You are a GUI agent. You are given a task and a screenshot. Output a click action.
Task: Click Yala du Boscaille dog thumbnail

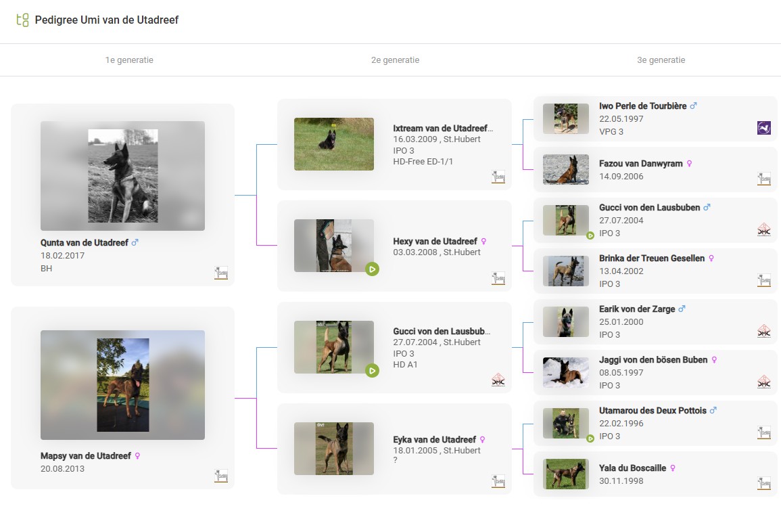pos(565,474)
